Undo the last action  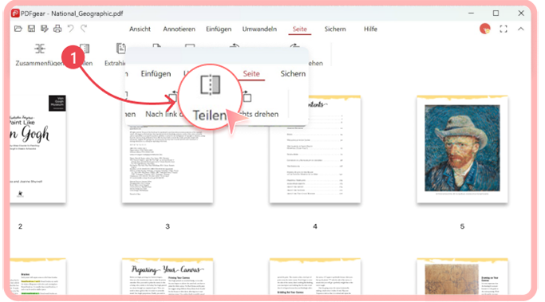(70, 29)
